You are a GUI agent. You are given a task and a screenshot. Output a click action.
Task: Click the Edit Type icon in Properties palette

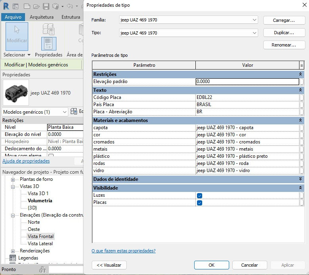pyautogui.click(x=74, y=111)
